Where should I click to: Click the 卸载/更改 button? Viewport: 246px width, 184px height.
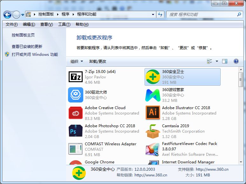(98, 62)
